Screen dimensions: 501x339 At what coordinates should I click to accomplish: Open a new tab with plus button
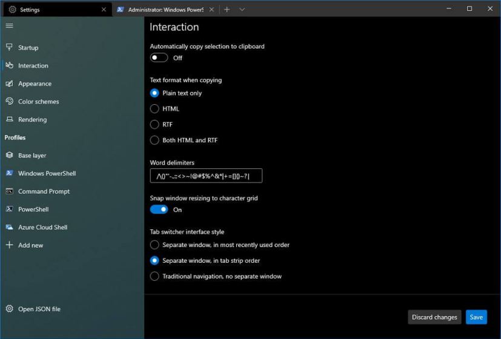coord(227,10)
